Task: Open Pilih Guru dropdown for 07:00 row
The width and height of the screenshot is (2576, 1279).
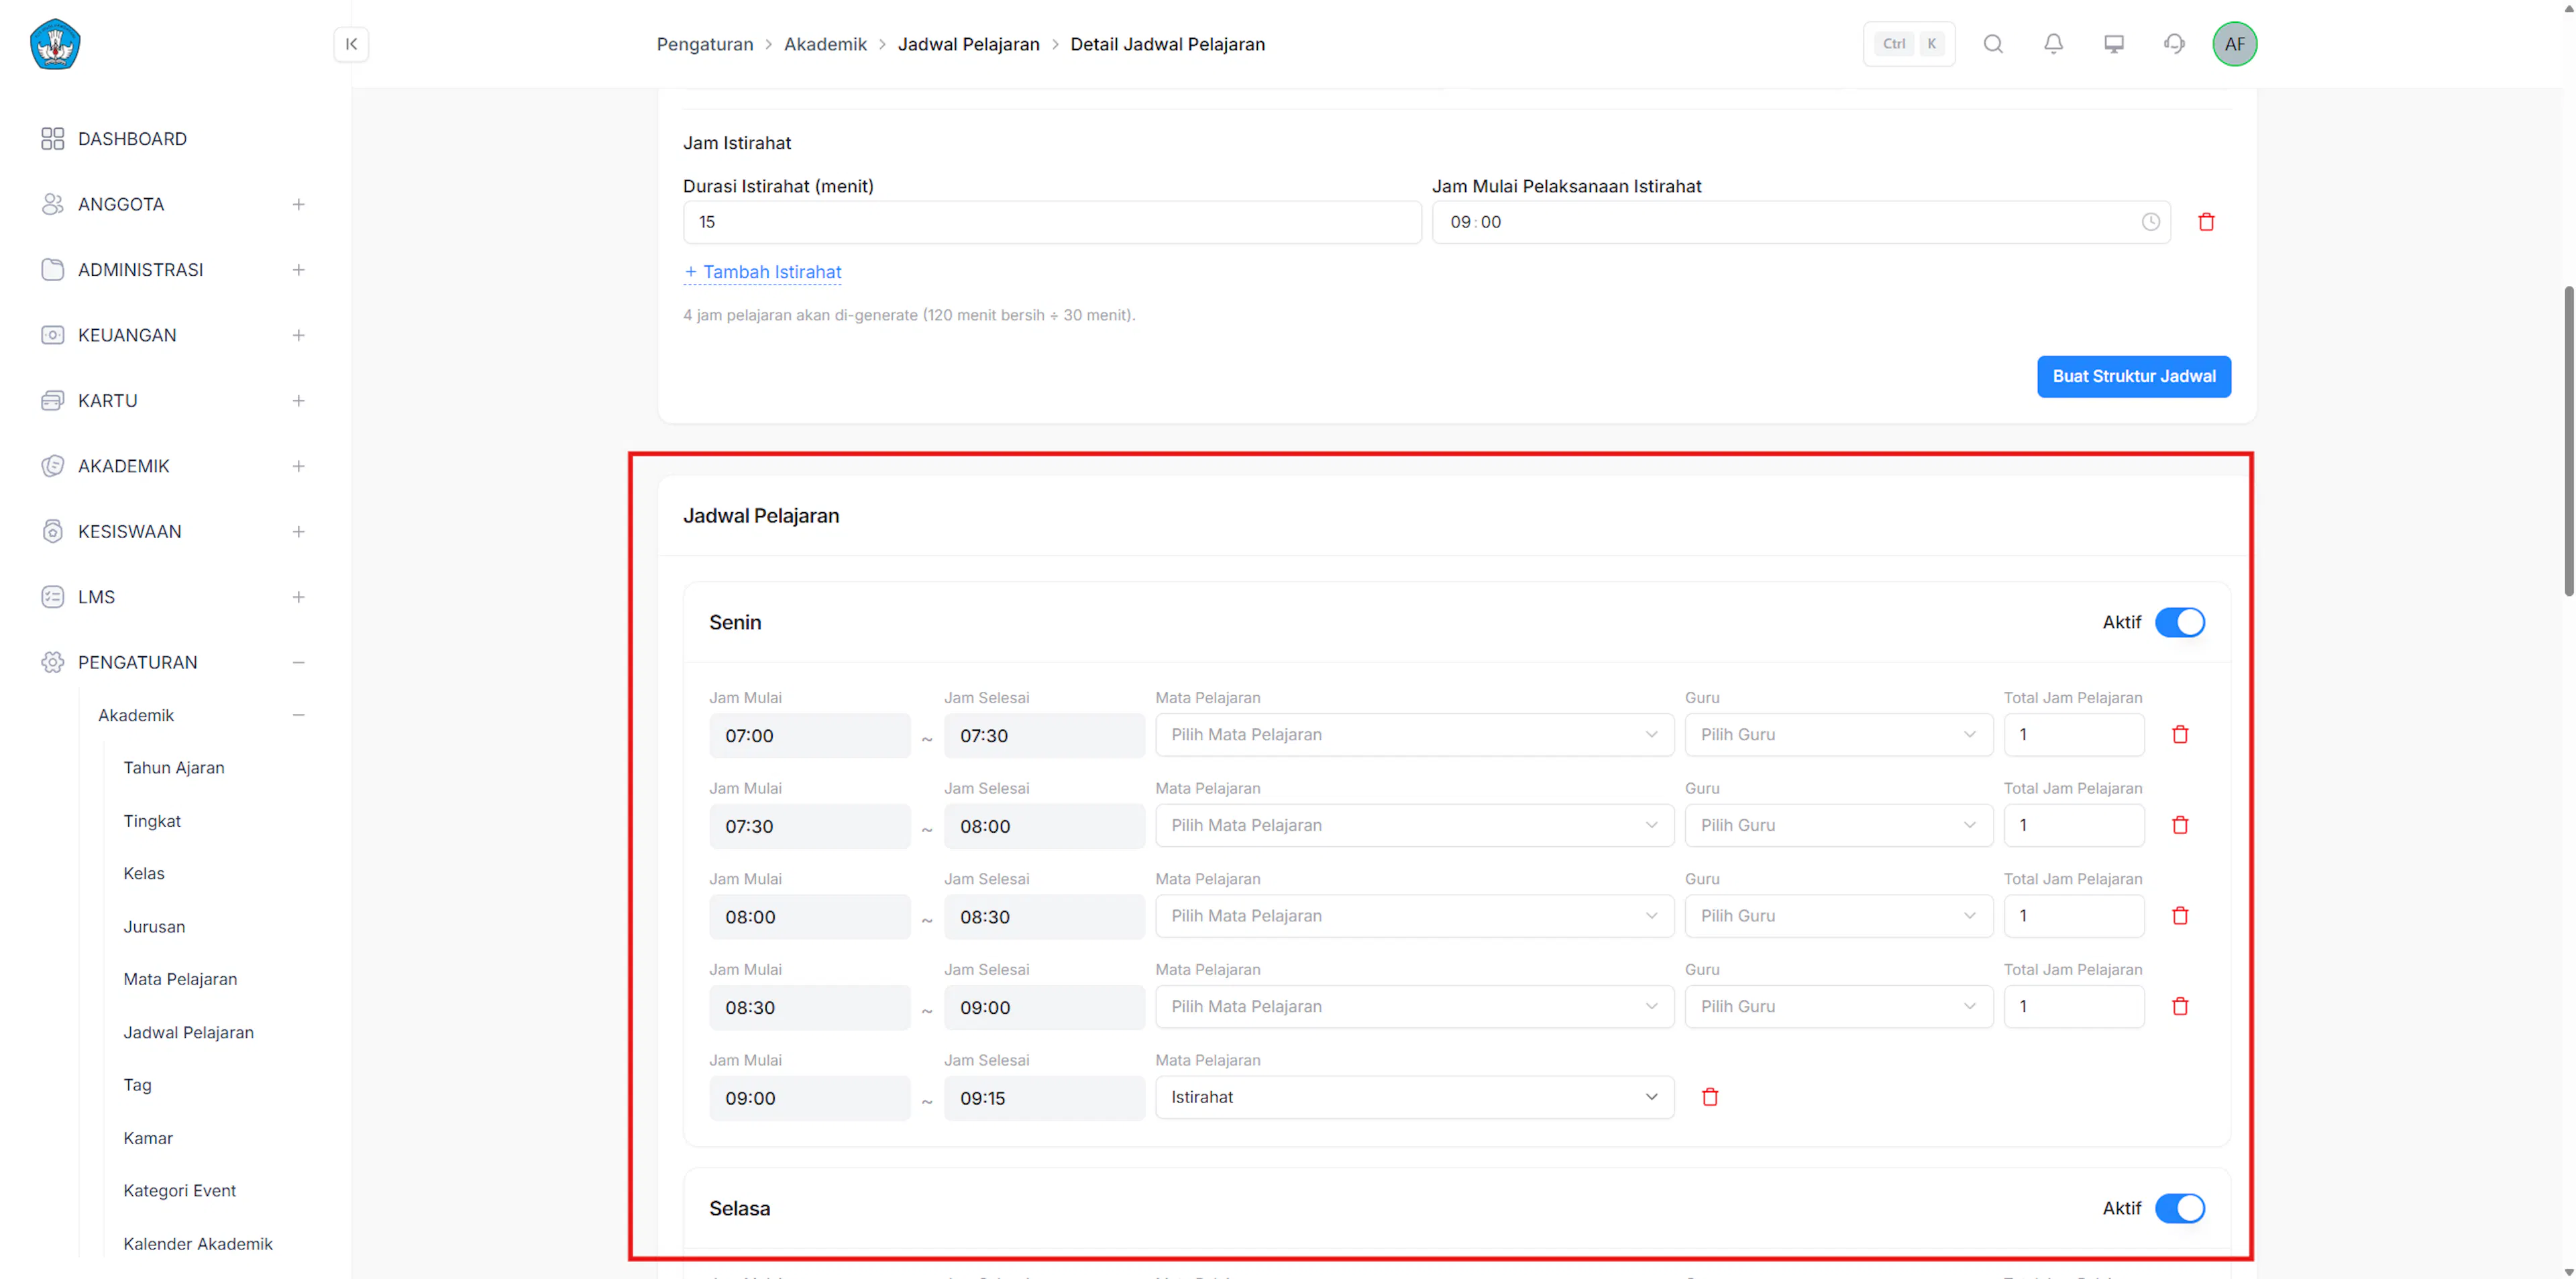Action: tap(1838, 735)
